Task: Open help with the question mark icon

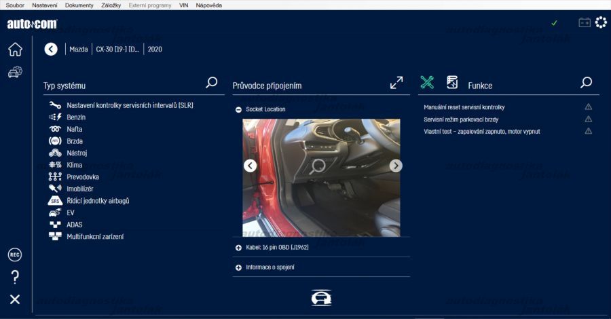Action: (15, 277)
